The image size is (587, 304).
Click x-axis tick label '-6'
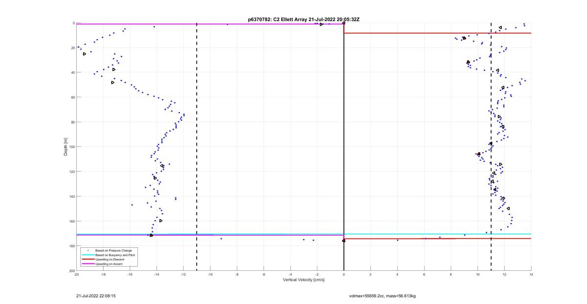[x=264, y=275]
